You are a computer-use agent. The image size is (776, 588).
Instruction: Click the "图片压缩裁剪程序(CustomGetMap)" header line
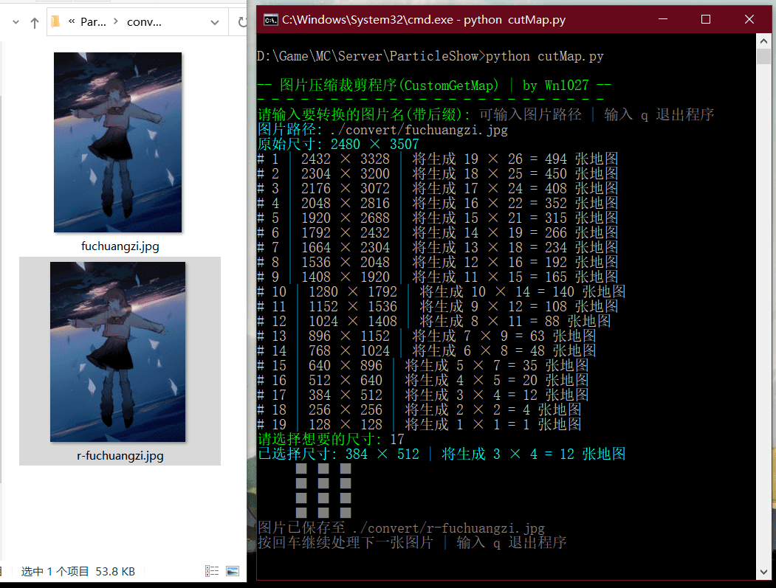point(435,86)
